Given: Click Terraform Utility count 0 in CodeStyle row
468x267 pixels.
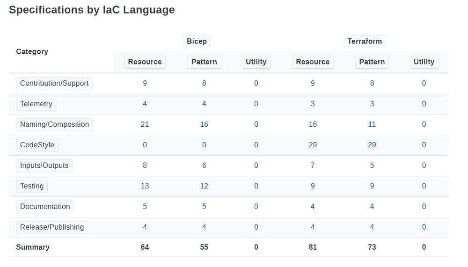Looking at the screenshot, I should coord(424,145).
